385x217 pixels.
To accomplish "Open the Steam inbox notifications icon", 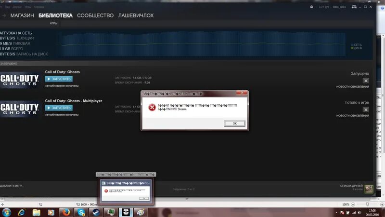I will tap(311, 7).
